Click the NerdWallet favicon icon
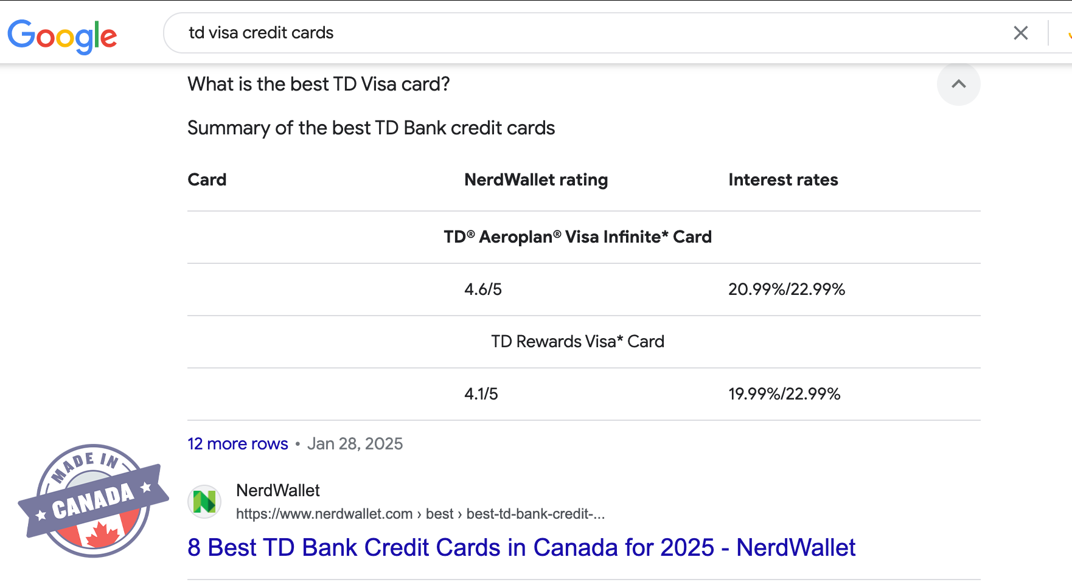 point(204,502)
